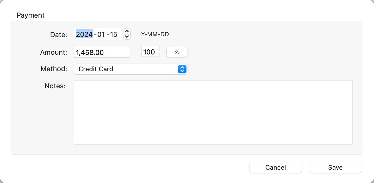
Task: Click the Date: label
Action: [x=59, y=35]
